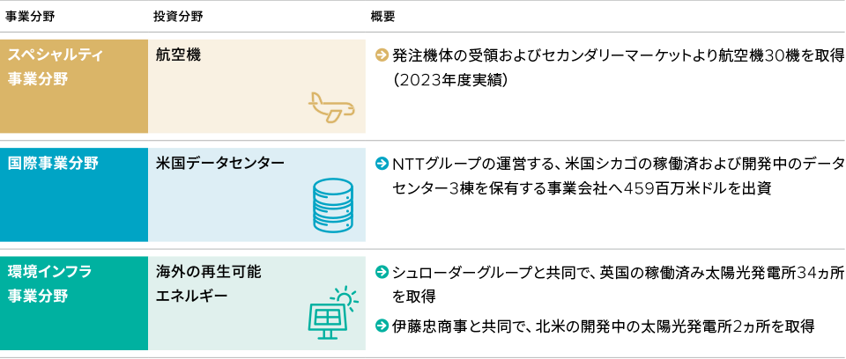Click the (2023年度実績) note text
Screen dimensions: 846x359
pos(450,81)
